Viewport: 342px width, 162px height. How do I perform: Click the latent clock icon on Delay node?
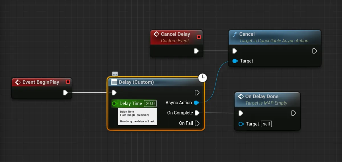tap(202, 78)
